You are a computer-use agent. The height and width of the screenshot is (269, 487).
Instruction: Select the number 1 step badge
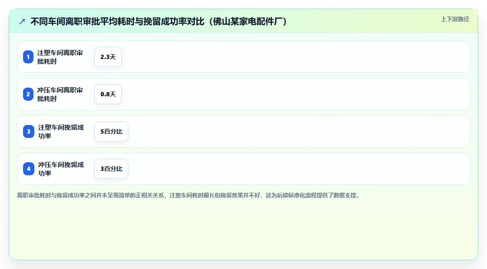pos(28,57)
